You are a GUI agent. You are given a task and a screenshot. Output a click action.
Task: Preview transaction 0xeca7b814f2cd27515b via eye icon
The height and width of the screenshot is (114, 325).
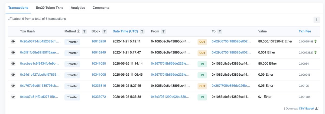click(13, 97)
